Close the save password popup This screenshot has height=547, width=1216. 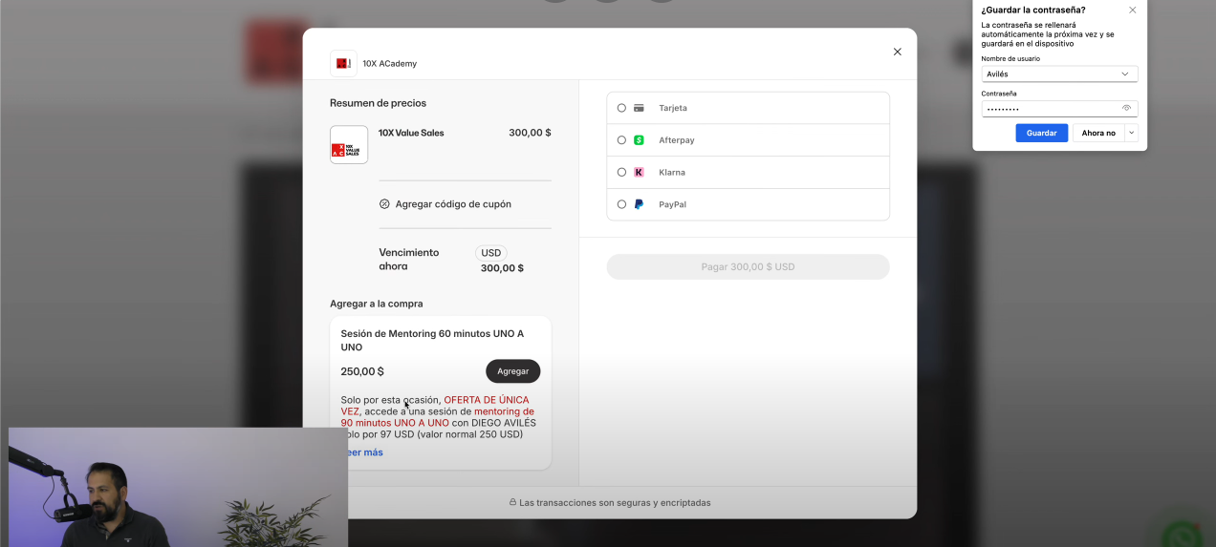tap(1133, 11)
